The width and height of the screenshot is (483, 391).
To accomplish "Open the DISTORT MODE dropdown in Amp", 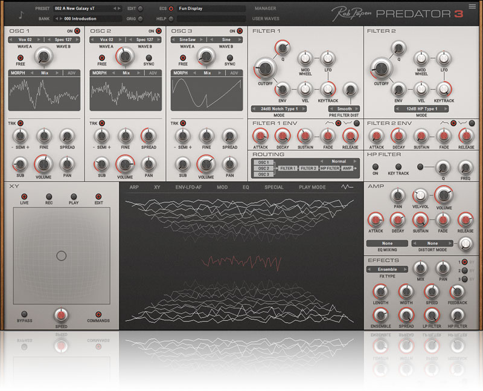I will [x=433, y=243].
